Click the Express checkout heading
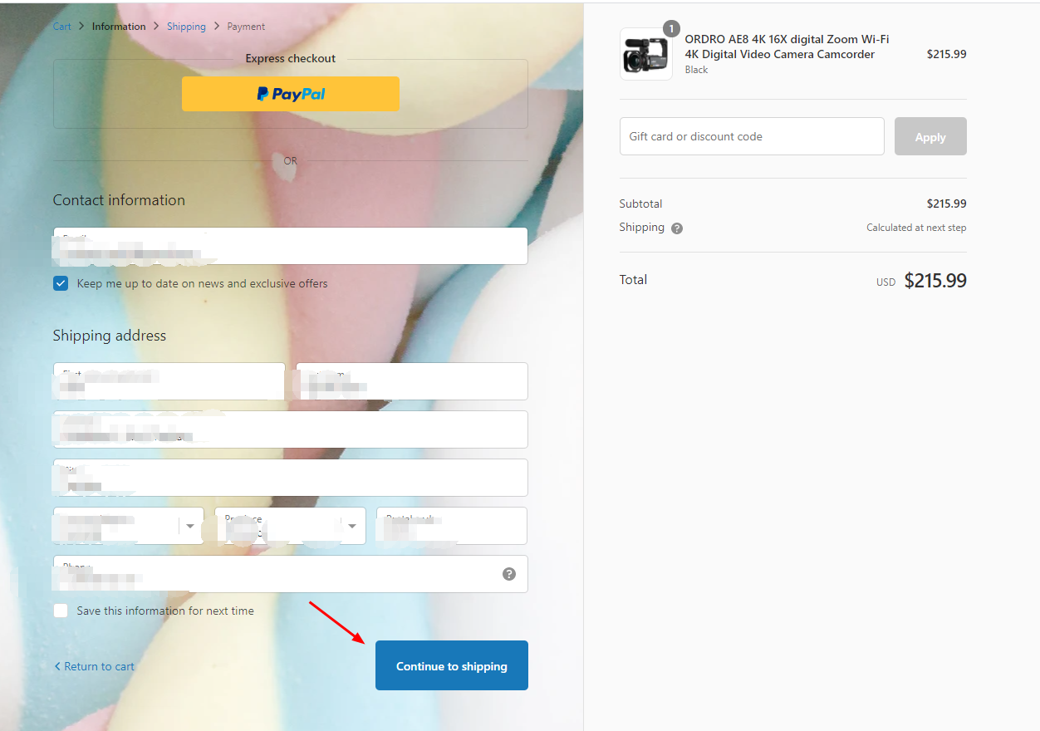Screen dimensions: 1040x731 point(291,59)
